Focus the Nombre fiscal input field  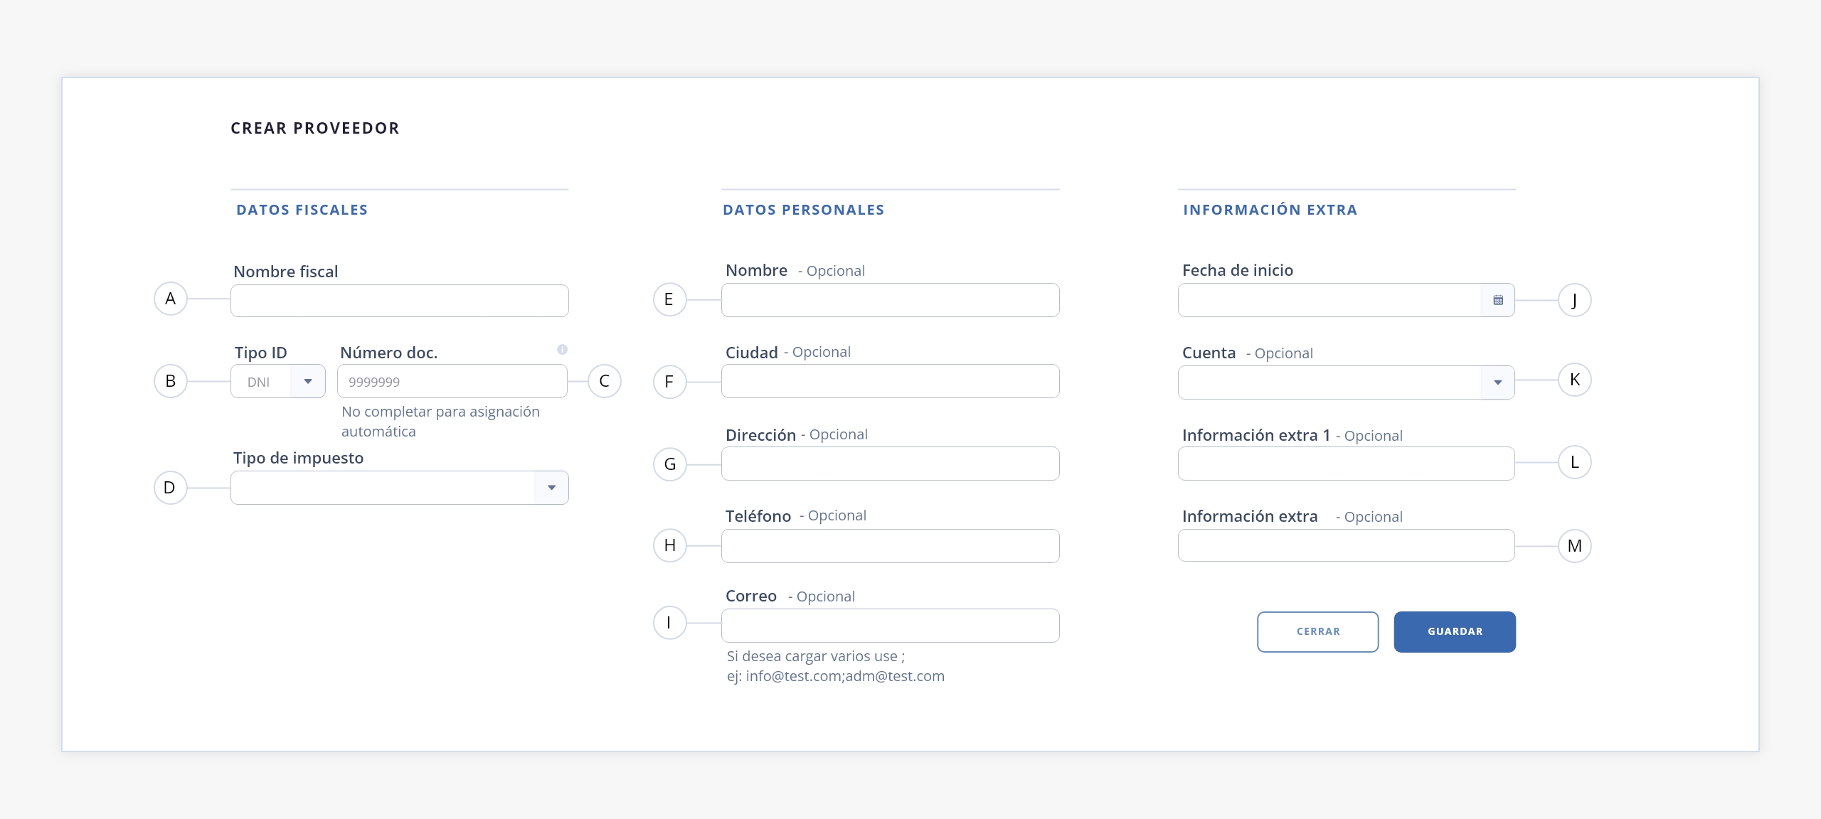[400, 301]
